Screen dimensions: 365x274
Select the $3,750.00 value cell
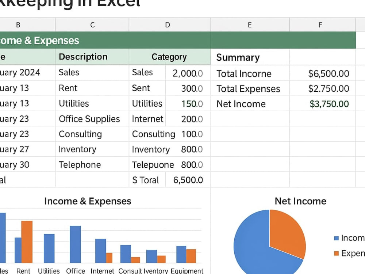pyautogui.click(x=322, y=103)
